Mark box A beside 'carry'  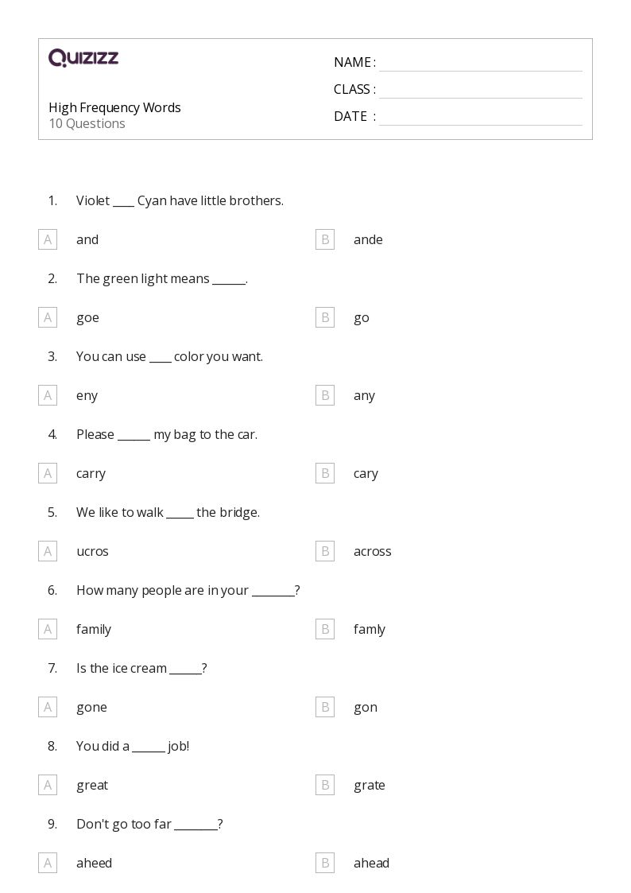(x=48, y=473)
